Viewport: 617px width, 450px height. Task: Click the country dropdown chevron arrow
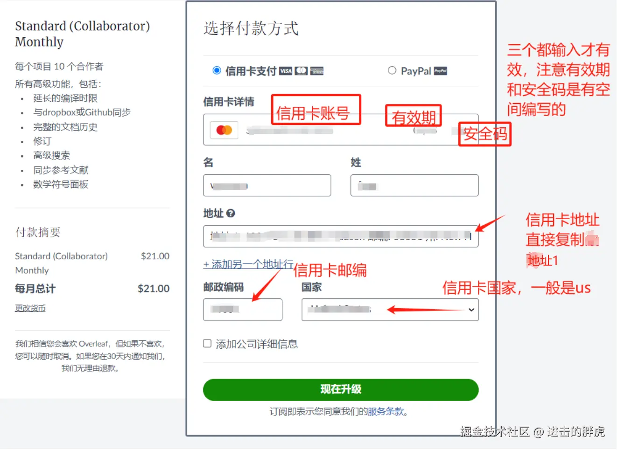click(471, 310)
